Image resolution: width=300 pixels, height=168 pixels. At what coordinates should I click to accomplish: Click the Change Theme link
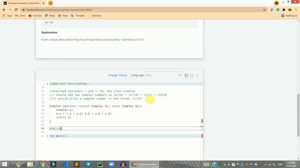(118, 75)
